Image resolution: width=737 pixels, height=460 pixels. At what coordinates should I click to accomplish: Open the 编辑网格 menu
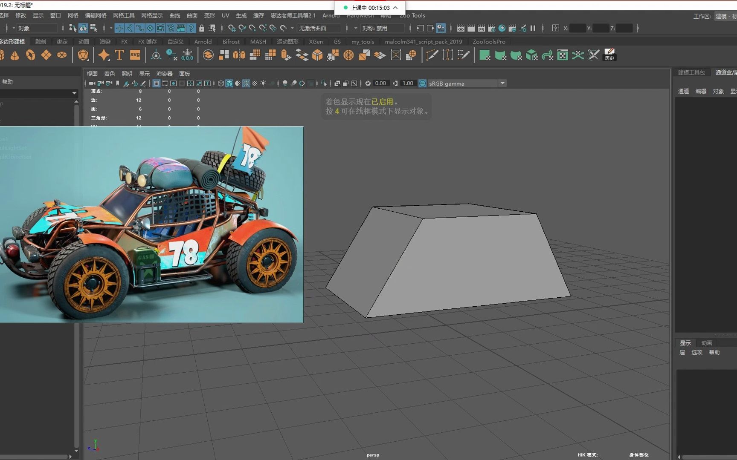pos(96,15)
